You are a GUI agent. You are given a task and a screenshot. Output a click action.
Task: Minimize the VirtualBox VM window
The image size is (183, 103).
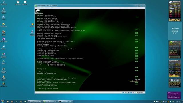(x=136, y=5)
